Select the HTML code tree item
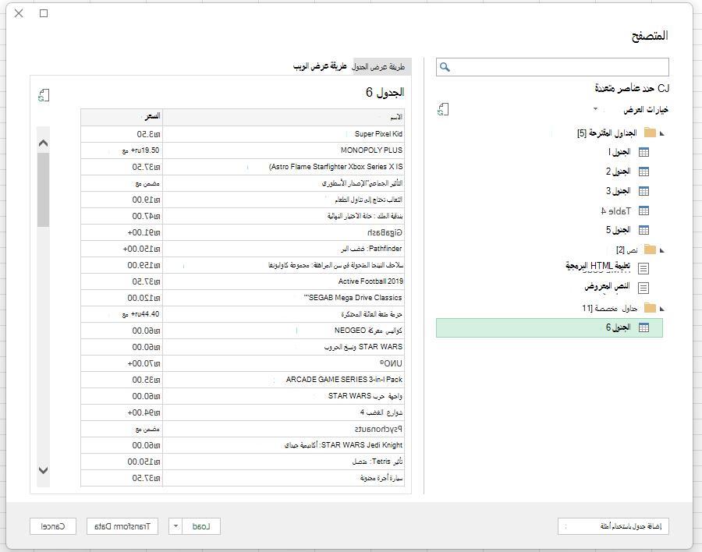The height and width of the screenshot is (552, 702). (597, 266)
